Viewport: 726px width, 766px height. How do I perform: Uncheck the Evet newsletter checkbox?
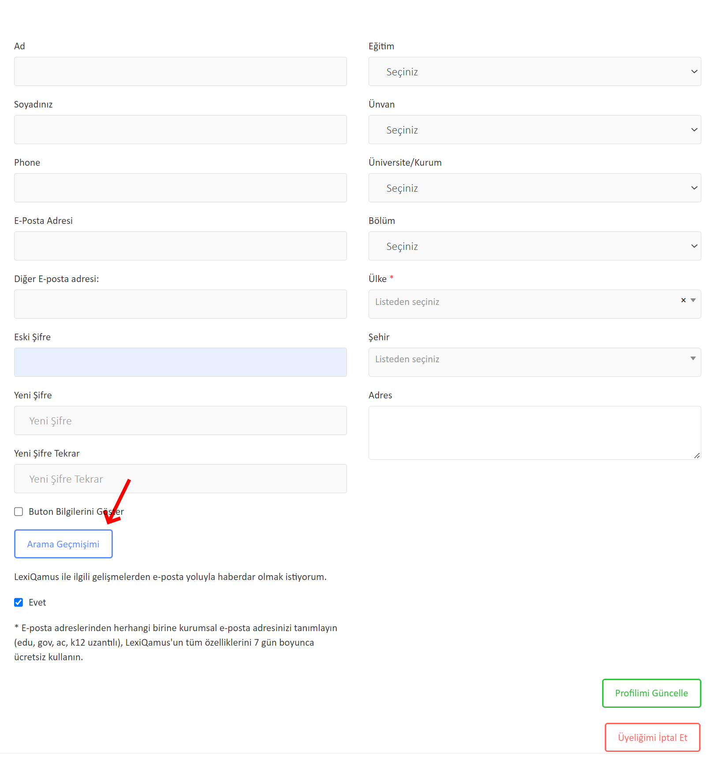pos(19,602)
